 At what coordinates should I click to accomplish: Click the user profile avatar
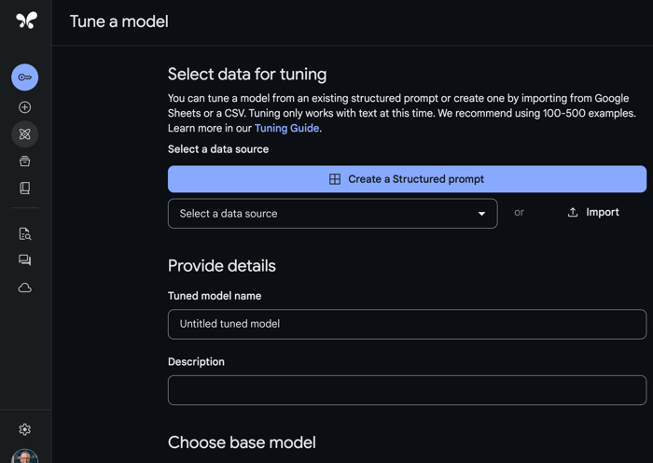pyautogui.click(x=25, y=457)
